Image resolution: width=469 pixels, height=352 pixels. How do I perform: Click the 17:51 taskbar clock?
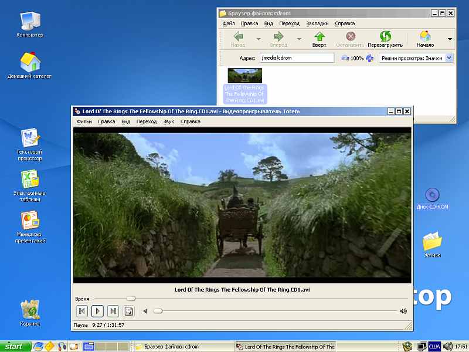[x=461, y=347]
